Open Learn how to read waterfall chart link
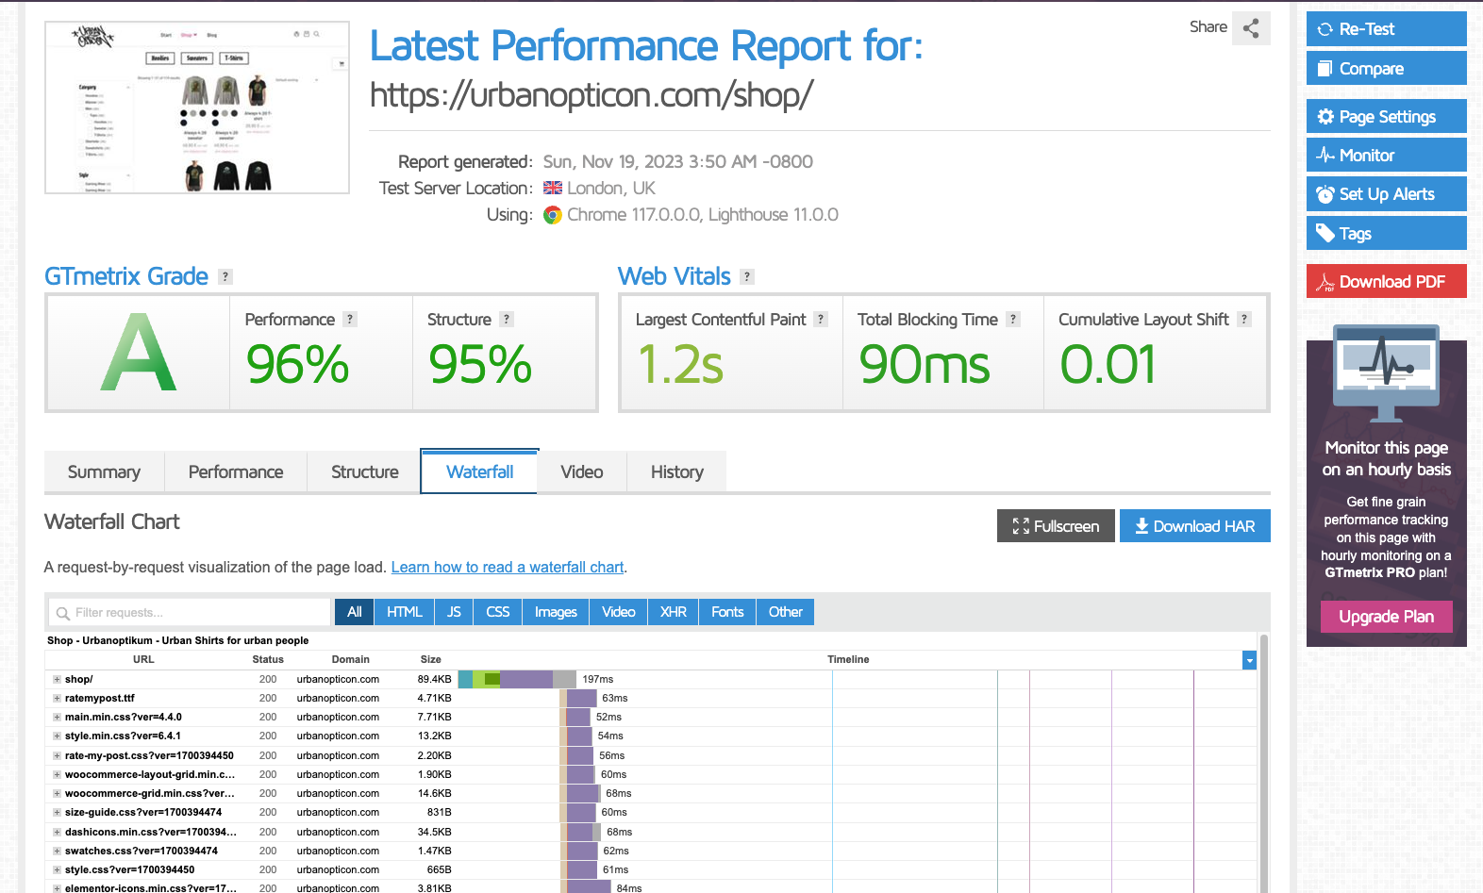 pyautogui.click(x=508, y=567)
